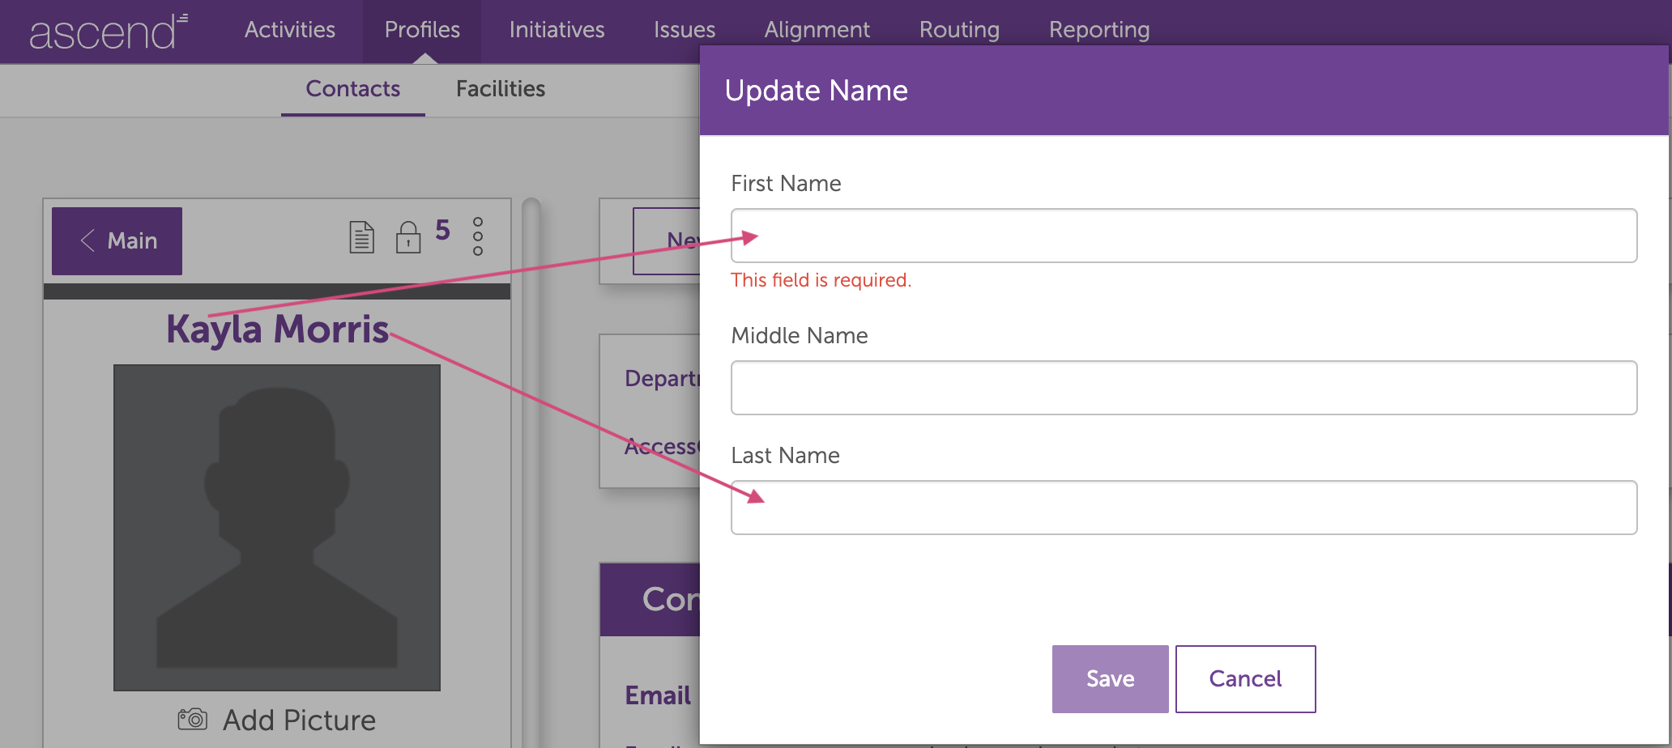Cancel the Update Name dialog

pos(1244,678)
